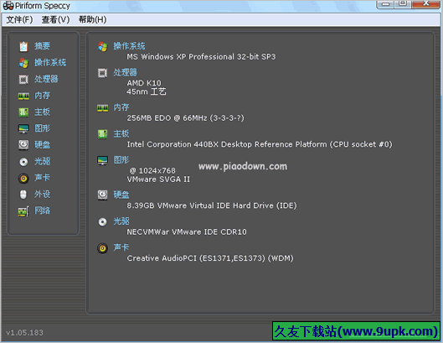
Task: Click the speaker icon beside sidebar 声卡
Action: (x=23, y=179)
